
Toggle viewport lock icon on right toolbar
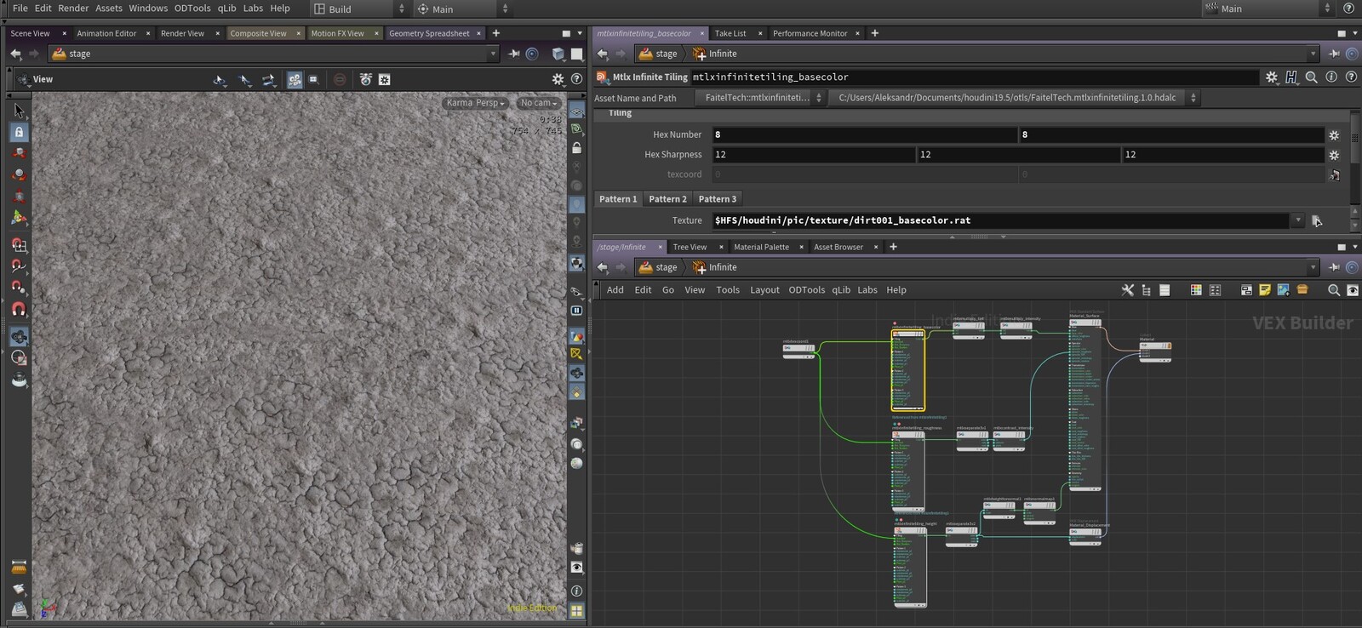point(576,147)
